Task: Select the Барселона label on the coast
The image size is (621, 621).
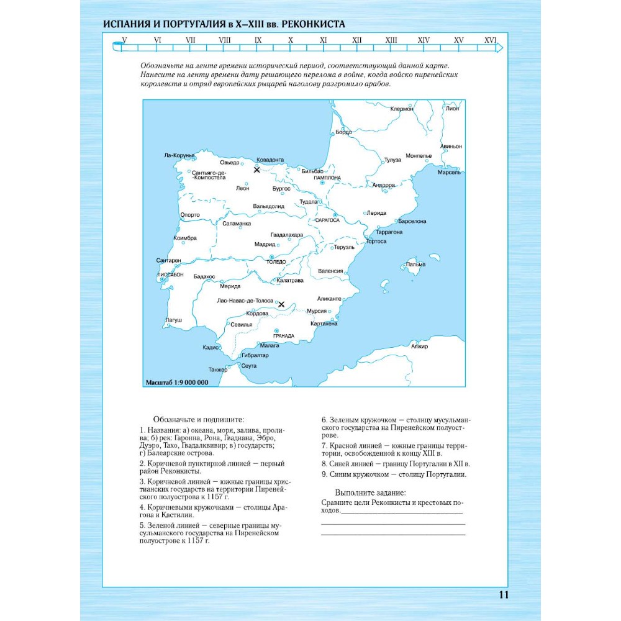Action: [x=412, y=221]
